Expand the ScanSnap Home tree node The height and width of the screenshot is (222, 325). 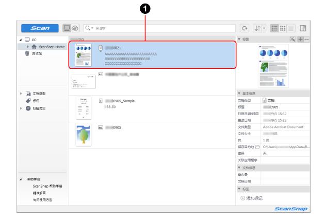coord(28,47)
